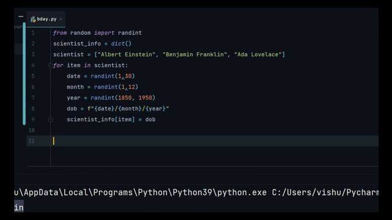The image size is (392, 220).
Task: Place cursor on 'from random import randint' line
Action: pyautogui.click(x=97, y=32)
